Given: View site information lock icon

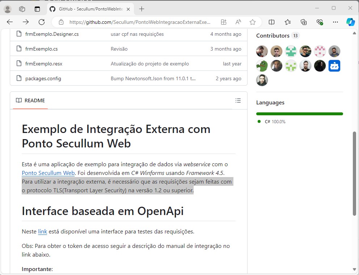Looking at the screenshot, I should [61, 22].
